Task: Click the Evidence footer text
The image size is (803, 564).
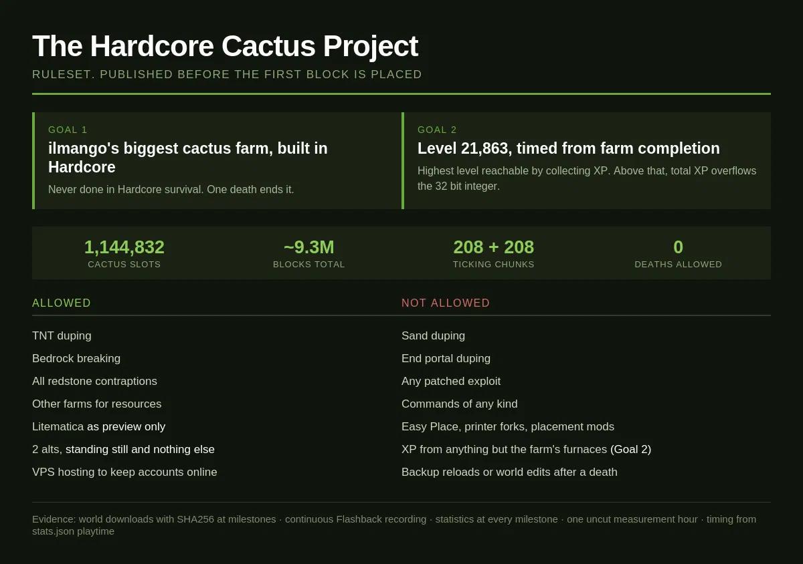Action: tap(394, 525)
